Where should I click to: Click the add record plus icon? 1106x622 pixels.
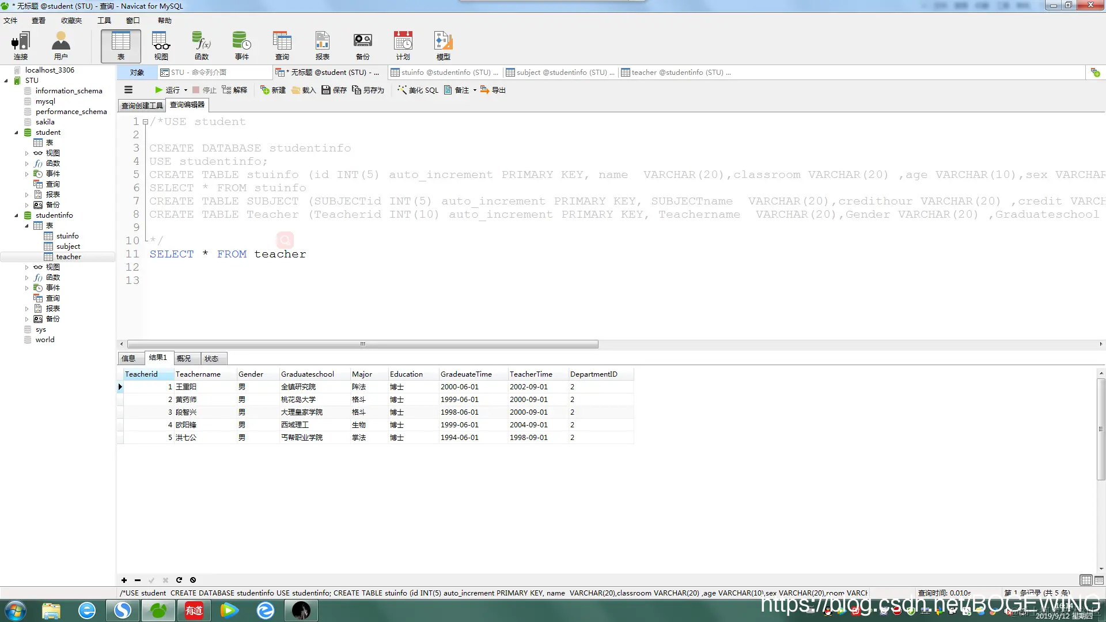coord(124,580)
